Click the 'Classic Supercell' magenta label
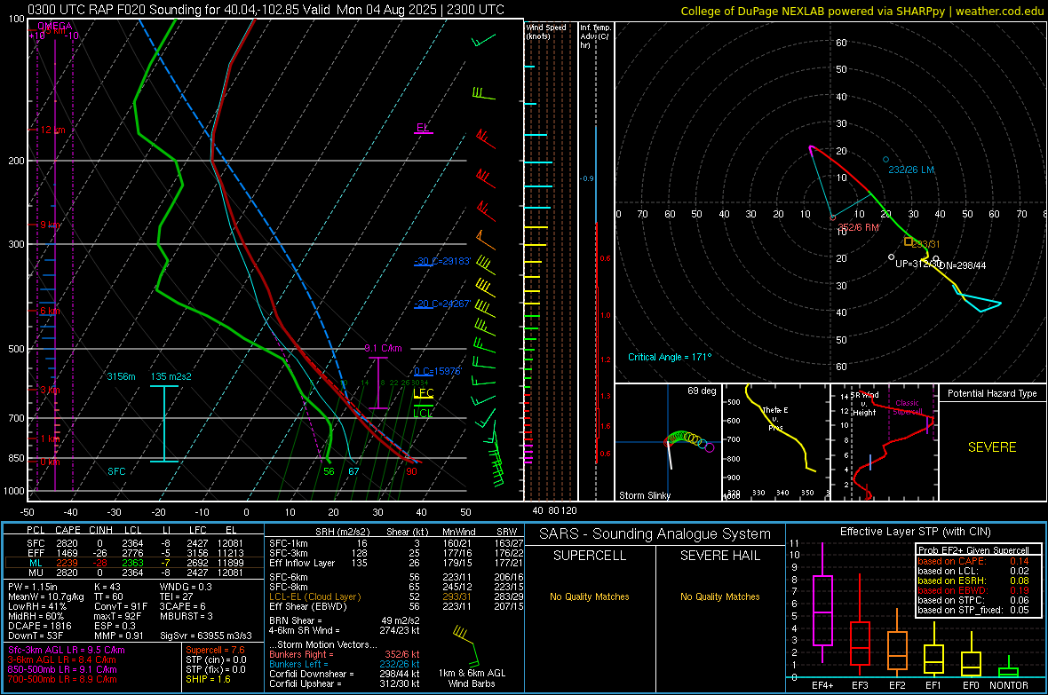 coord(908,407)
